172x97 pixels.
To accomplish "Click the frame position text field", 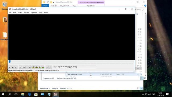I will pos(74,67).
